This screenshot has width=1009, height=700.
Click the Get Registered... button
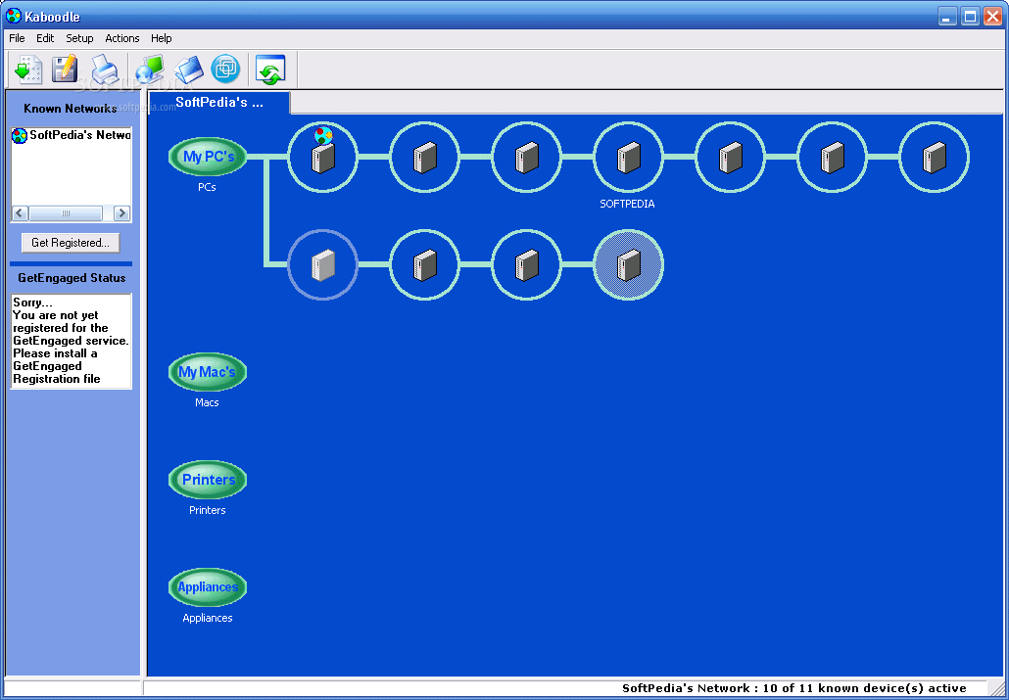pyautogui.click(x=71, y=243)
